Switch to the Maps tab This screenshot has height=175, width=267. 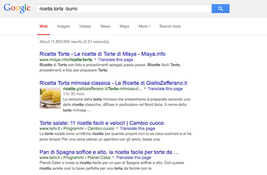pos(124,26)
